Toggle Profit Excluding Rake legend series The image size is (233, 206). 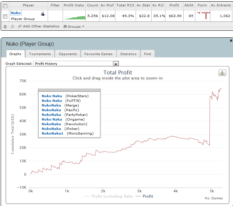coord(109,196)
